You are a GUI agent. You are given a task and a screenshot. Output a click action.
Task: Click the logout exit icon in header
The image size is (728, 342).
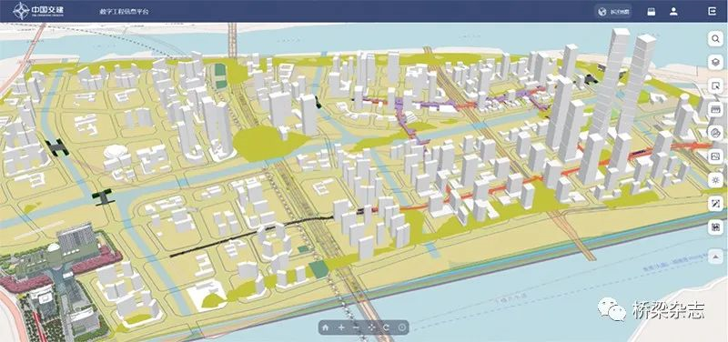click(713, 12)
